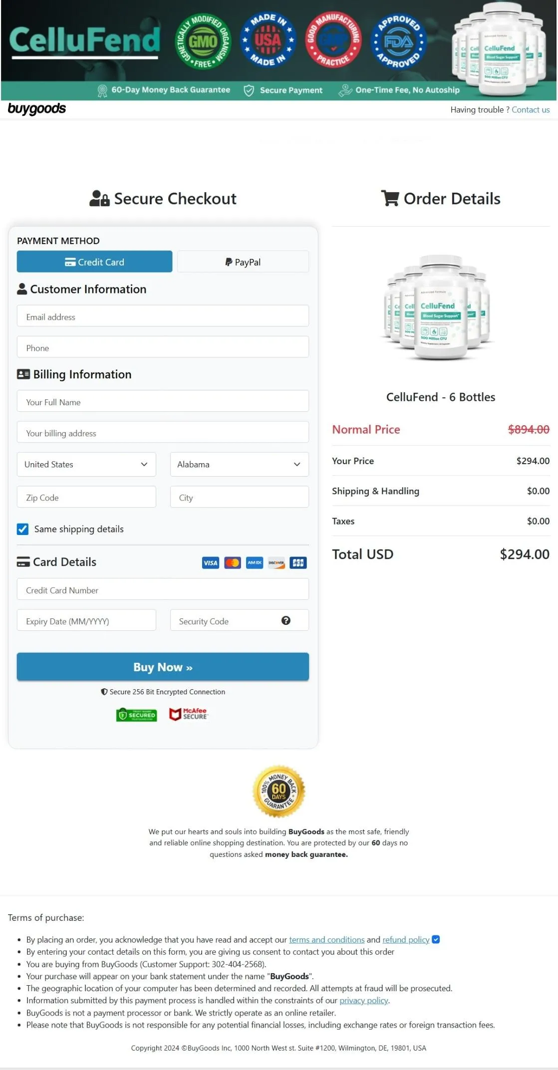Click the Email address input field
558x1070 pixels.
point(162,316)
